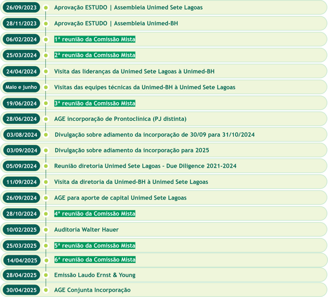Screen dimensions: 328x297
Task: Select the 03/09/2024 date badge
Action: [x=22, y=150]
